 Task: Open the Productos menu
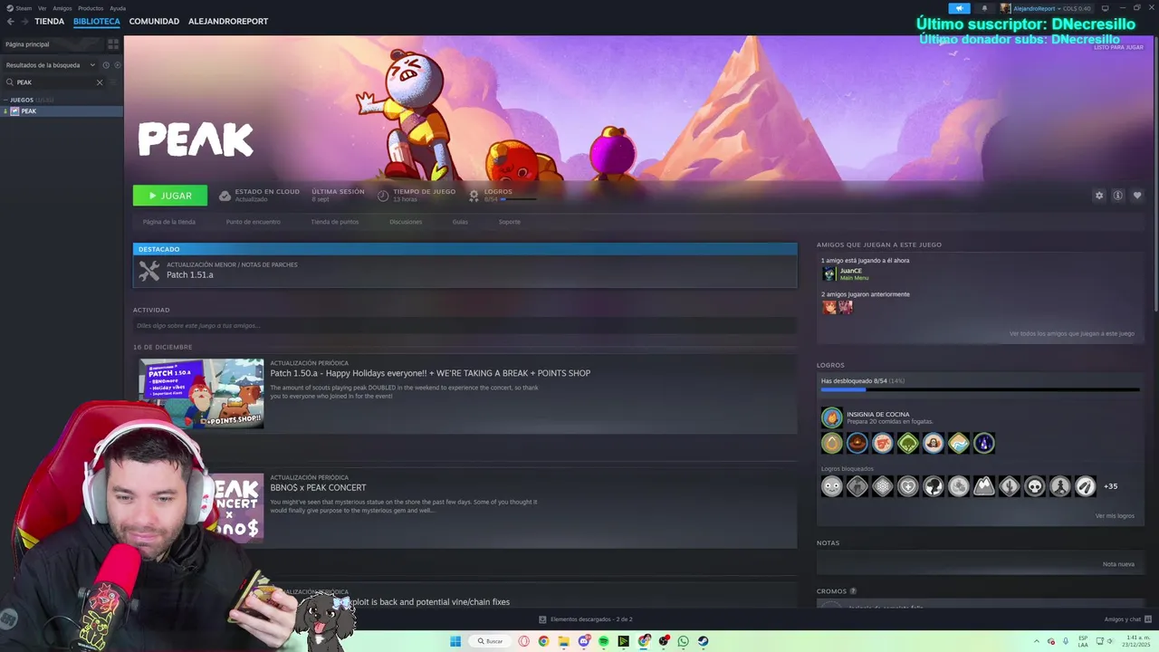(x=91, y=8)
